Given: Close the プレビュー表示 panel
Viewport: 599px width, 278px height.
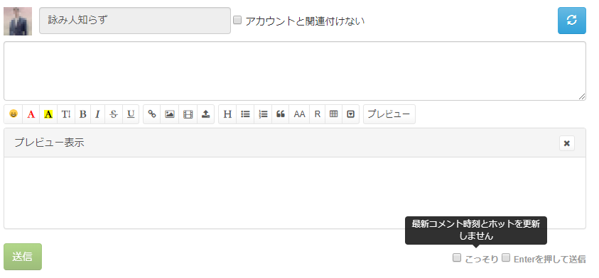Looking at the screenshot, I should [x=567, y=143].
